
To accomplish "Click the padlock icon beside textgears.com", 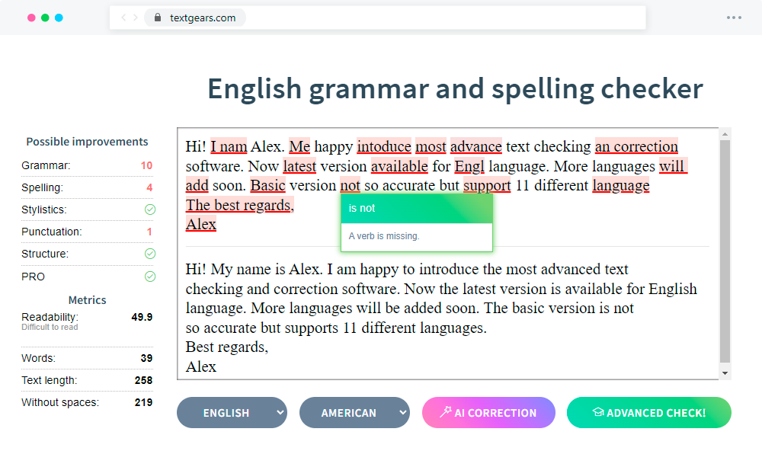I will [x=157, y=18].
